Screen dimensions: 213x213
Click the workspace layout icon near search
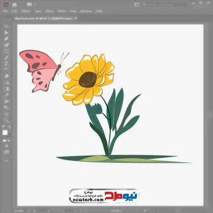pos(137,5)
